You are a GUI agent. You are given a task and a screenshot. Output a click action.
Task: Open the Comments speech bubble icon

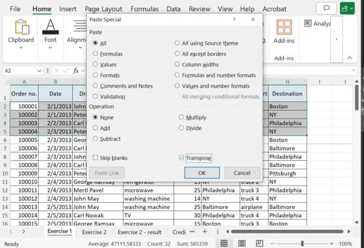point(326,8)
